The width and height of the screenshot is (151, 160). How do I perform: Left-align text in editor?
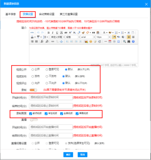click(129, 37)
